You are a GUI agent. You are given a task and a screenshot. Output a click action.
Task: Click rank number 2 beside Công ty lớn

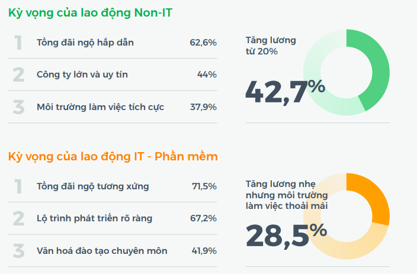pyautogui.click(x=18, y=75)
